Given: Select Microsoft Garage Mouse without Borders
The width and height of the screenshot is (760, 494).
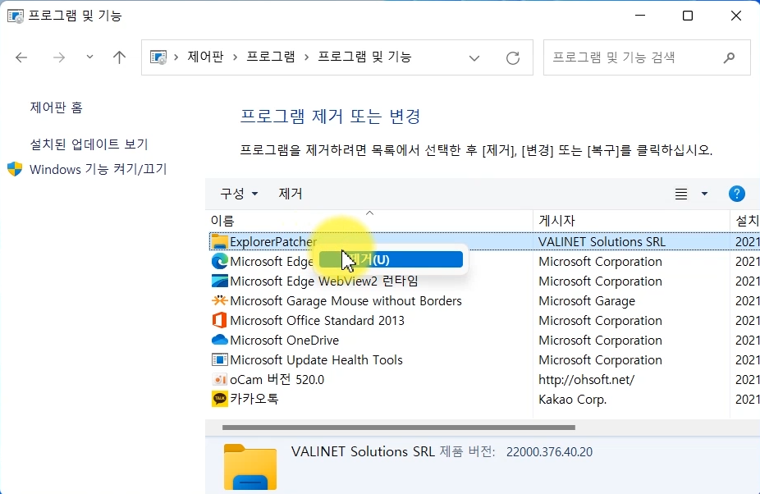Looking at the screenshot, I should click(x=346, y=301).
